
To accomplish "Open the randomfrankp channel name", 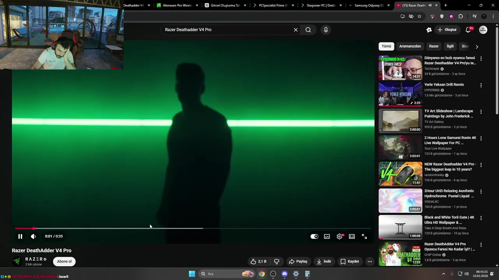I will pos(435,175).
